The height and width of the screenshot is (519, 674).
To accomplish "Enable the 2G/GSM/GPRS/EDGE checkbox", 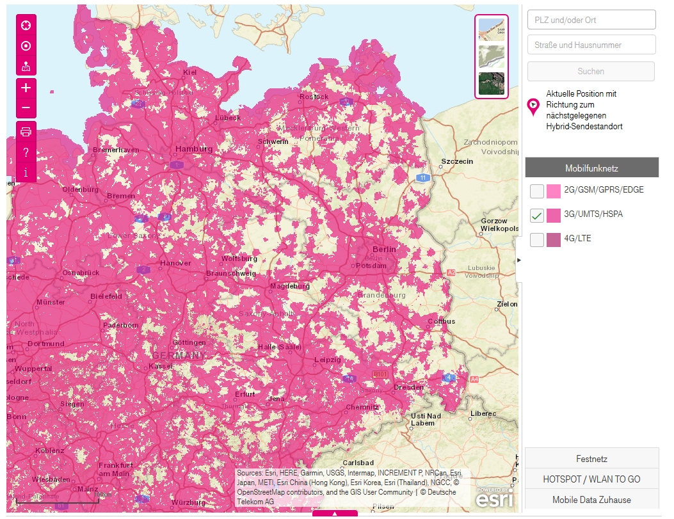I will pyautogui.click(x=537, y=191).
